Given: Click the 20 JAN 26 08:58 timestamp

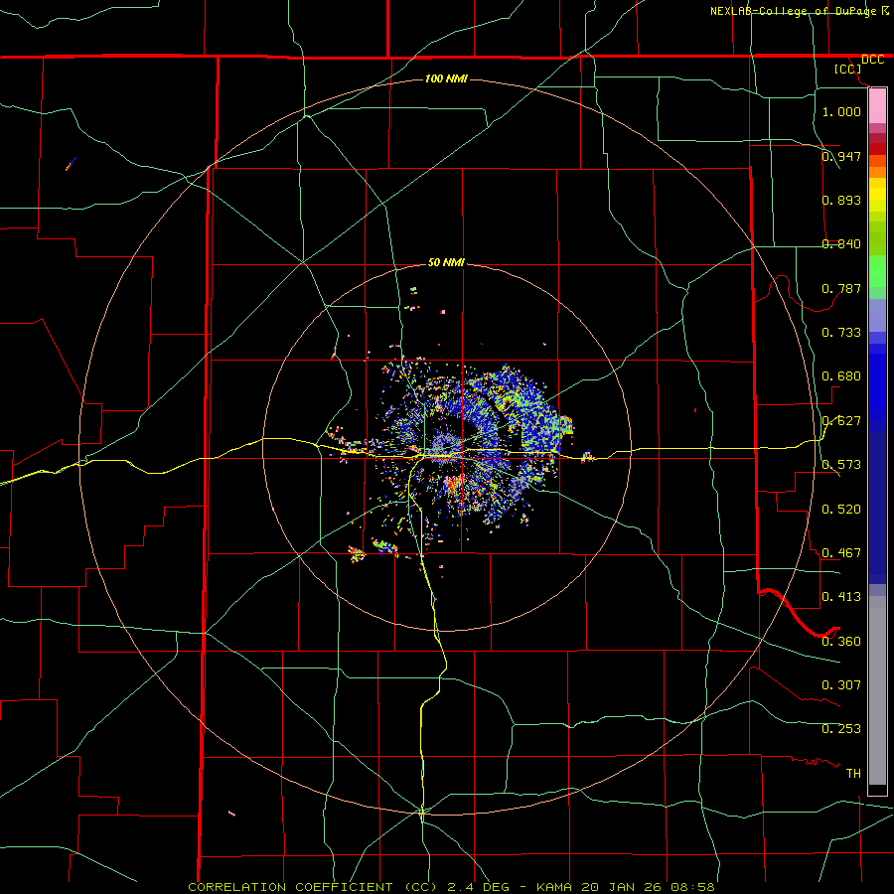Looking at the screenshot, I should point(648,887).
